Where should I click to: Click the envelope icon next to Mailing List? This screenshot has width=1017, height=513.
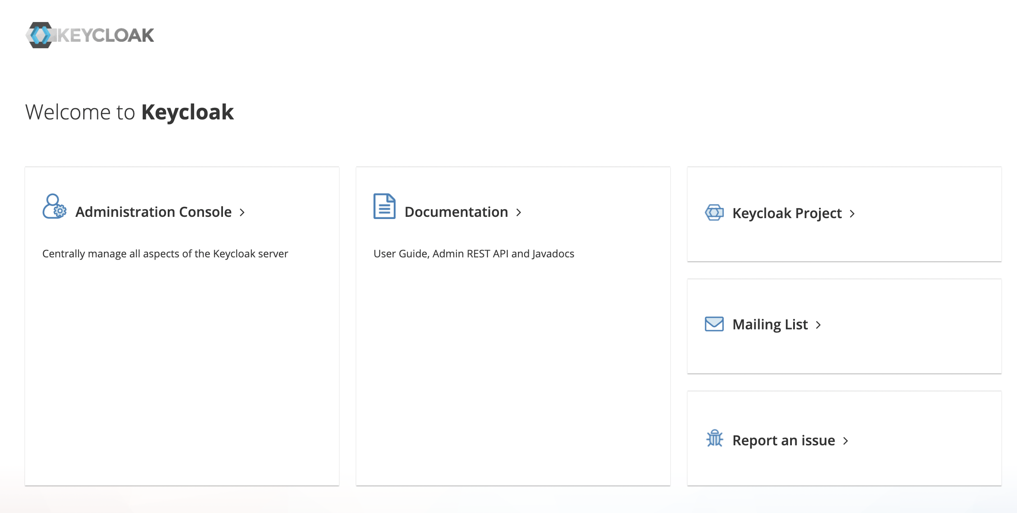click(713, 324)
